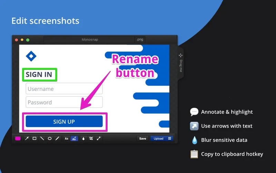Toggle the text-with-arrow tool
Viewport: 276px width, 173px height.
click(x=74, y=139)
